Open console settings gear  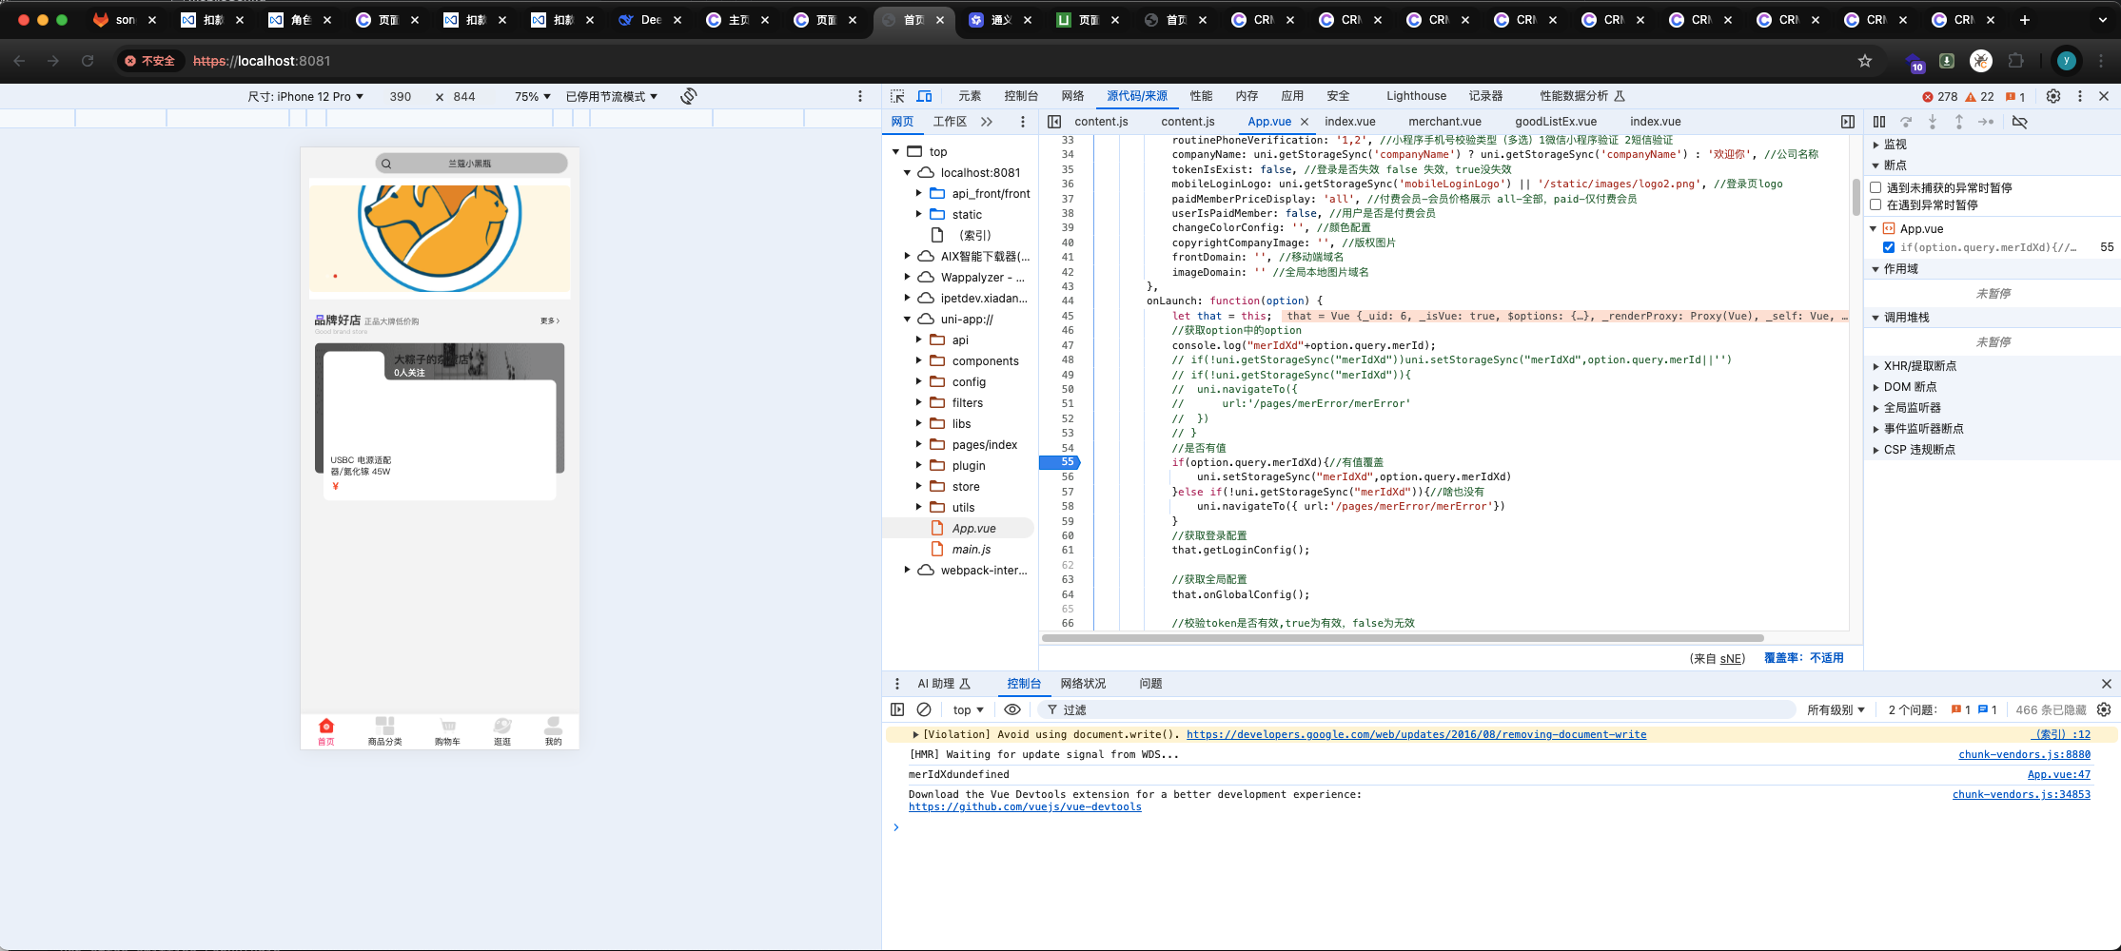click(2104, 709)
